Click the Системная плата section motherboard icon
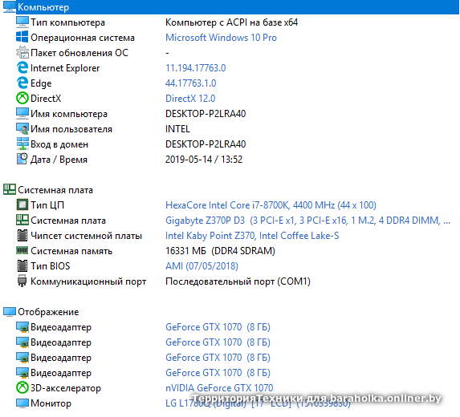Screen dimensions: 460x417 10,189
